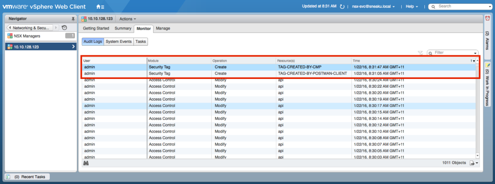Image resolution: width=495 pixels, height=184 pixels.
Task: Select the row timed 8:30:17 AM
Action: point(279,105)
